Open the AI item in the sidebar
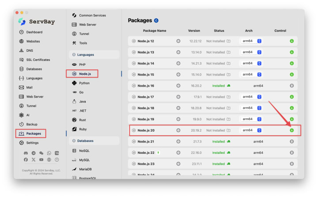 click(x=24, y=115)
